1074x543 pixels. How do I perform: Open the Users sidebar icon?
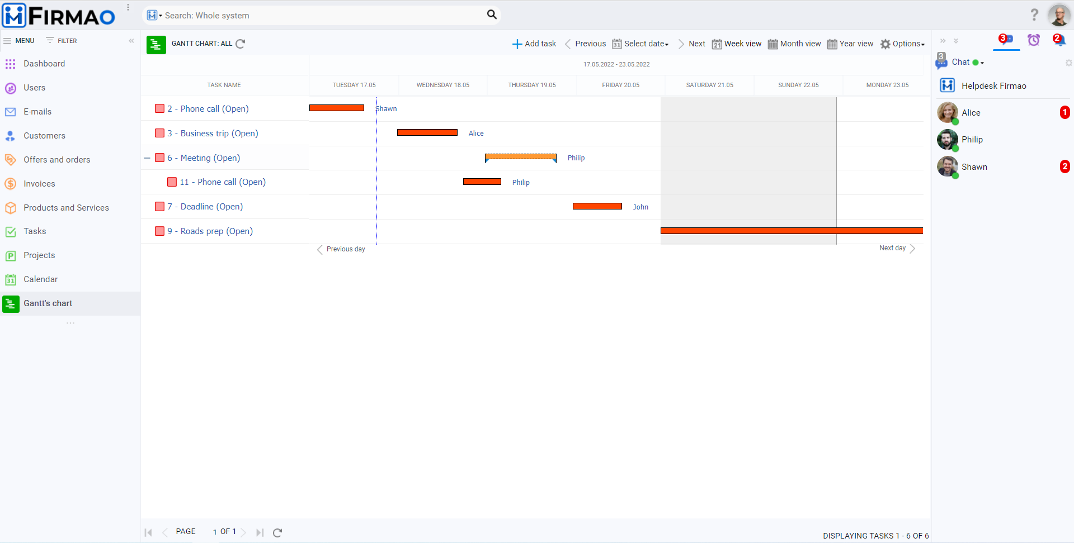point(10,88)
